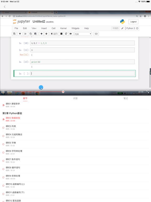Open the browser profile avatar icon
The width and height of the screenshot is (151, 202).
tap(145, 16)
